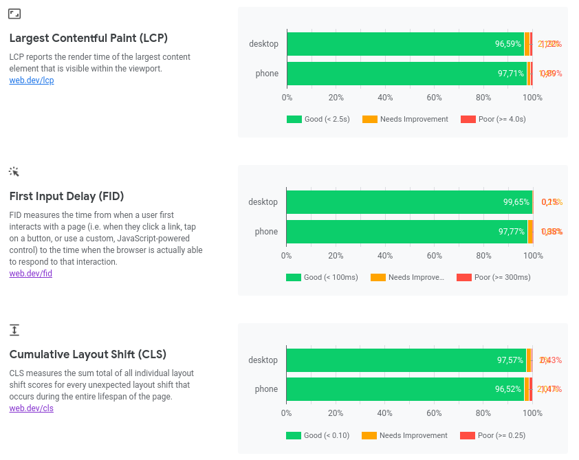Open the web.dev/fid link
Screen dimensions: 579x460
31,274
